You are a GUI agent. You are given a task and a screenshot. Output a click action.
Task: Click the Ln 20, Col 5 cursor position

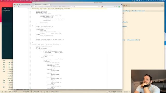coord(114,92)
